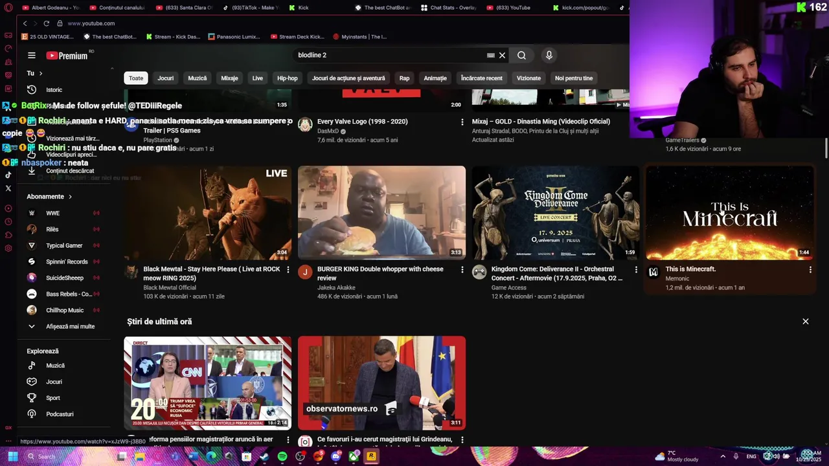Open Discord from the Windows taskbar

pyautogui.click(x=335, y=456)
